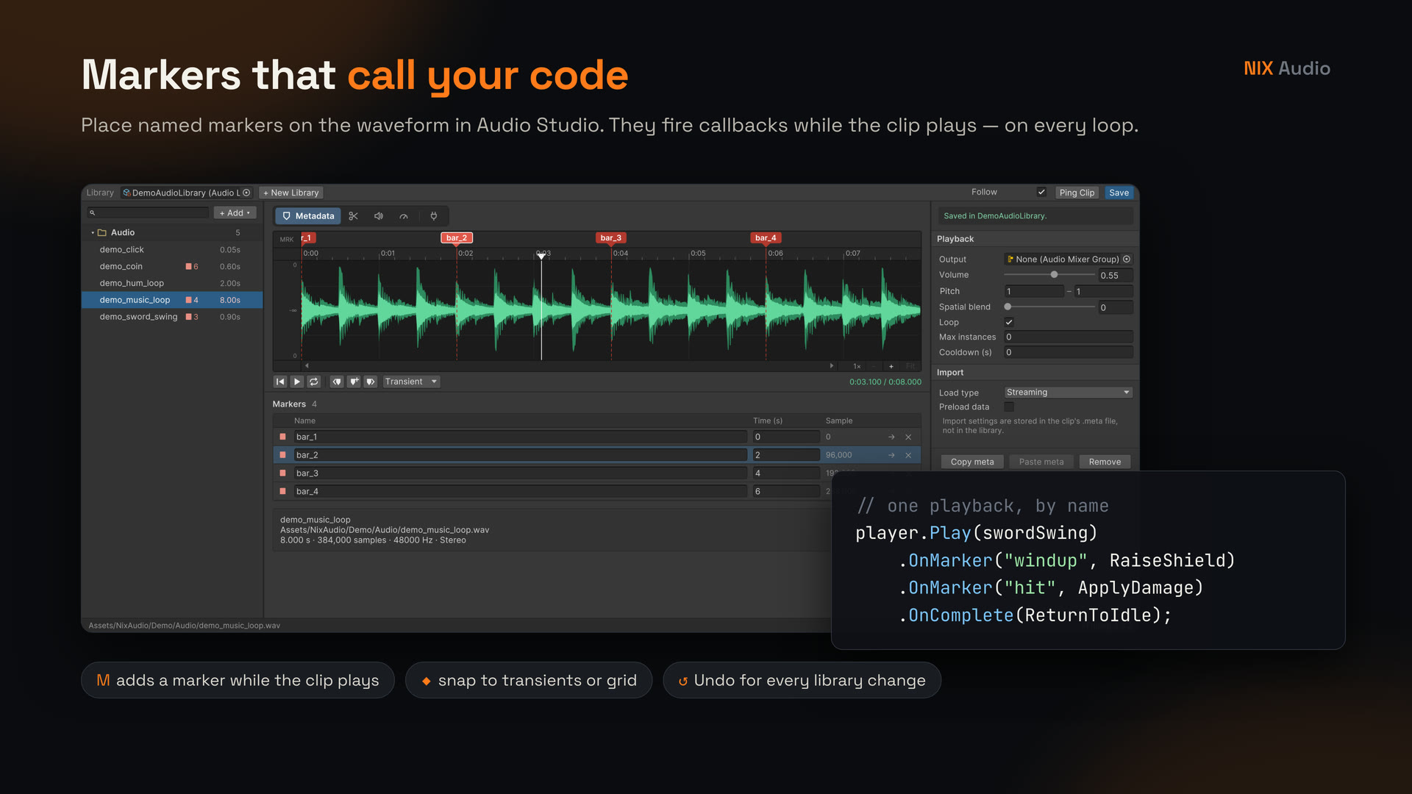Click the bar_2 marker color square
1412x794 pixels.
pos(283,455)
